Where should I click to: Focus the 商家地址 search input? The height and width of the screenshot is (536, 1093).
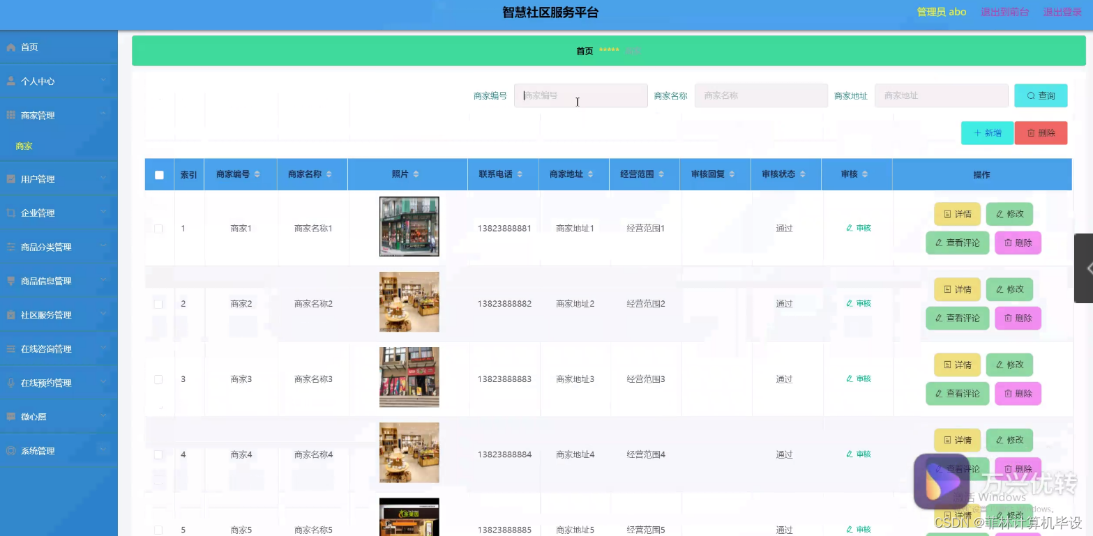pos(942,95)
